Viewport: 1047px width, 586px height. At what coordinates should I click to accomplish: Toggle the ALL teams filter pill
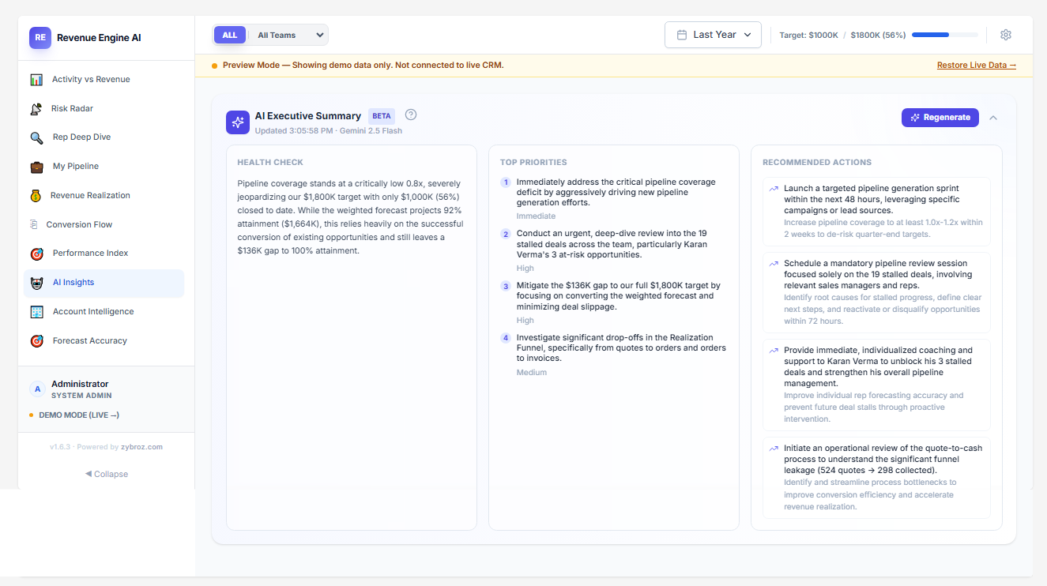click(x=229, y=34)
